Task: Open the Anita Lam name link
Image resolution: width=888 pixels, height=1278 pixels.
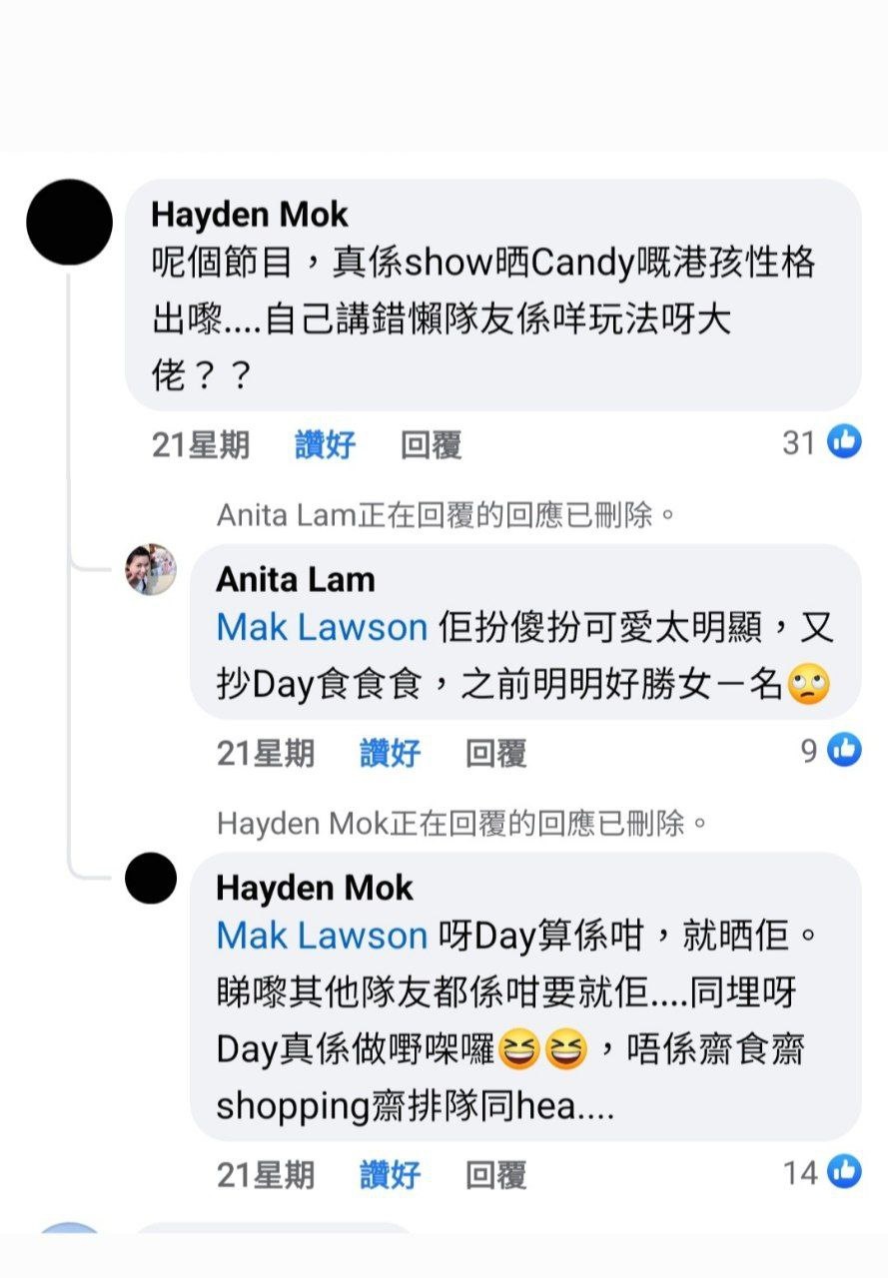Action: 296,579
